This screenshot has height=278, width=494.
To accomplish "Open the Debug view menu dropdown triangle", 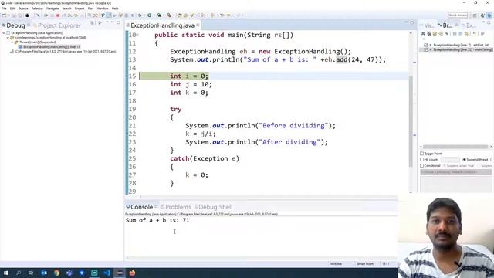I will click(107, 22).
